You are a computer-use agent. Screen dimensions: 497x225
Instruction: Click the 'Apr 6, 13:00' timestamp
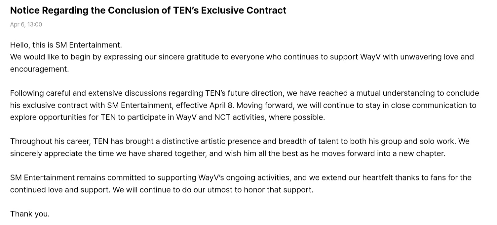tap(26, 24)
